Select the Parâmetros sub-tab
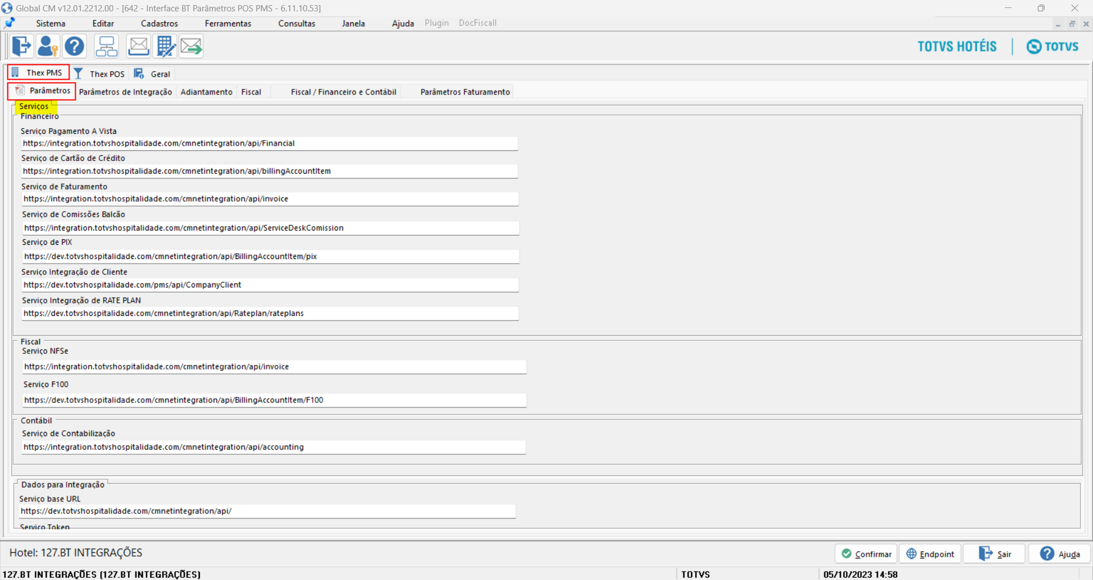This screenshot has width=1093, height=580. point(42,91)
